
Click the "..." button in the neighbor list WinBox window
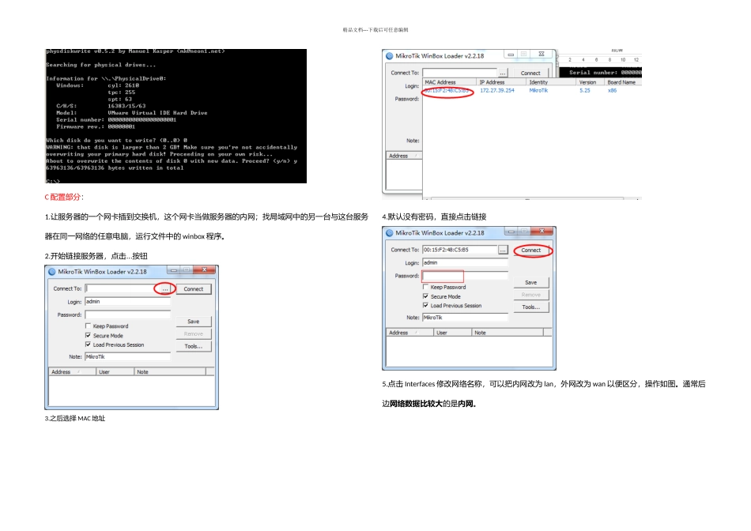(503, 73)
